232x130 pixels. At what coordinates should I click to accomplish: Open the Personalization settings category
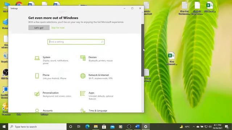coord(53,94)
